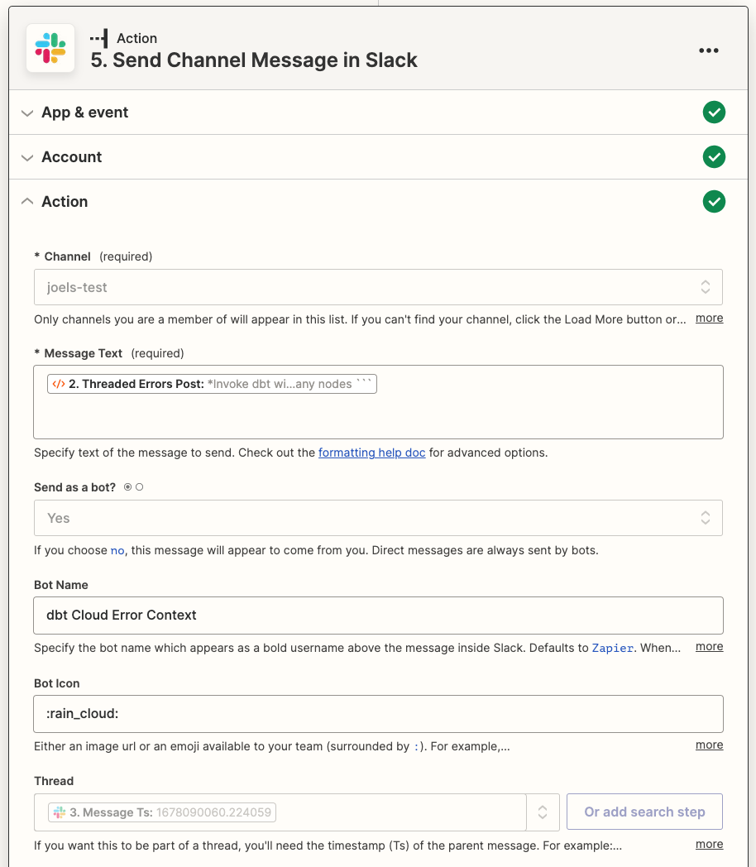Click the code icon on Threaded Errors Post token
The height and width of the screenshot is (867, 756).
57,383
